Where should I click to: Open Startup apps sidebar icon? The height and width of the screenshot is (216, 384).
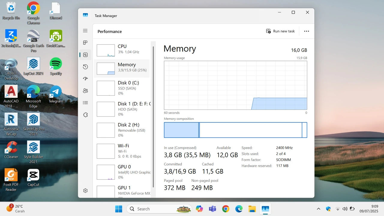(85, 79)
